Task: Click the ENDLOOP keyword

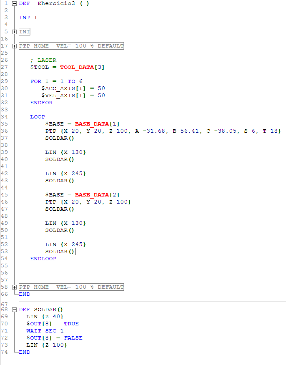Action: tap(43, 259)
